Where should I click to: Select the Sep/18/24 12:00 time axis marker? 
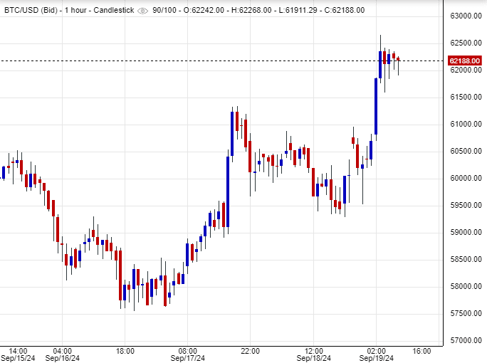click(313, 355)
